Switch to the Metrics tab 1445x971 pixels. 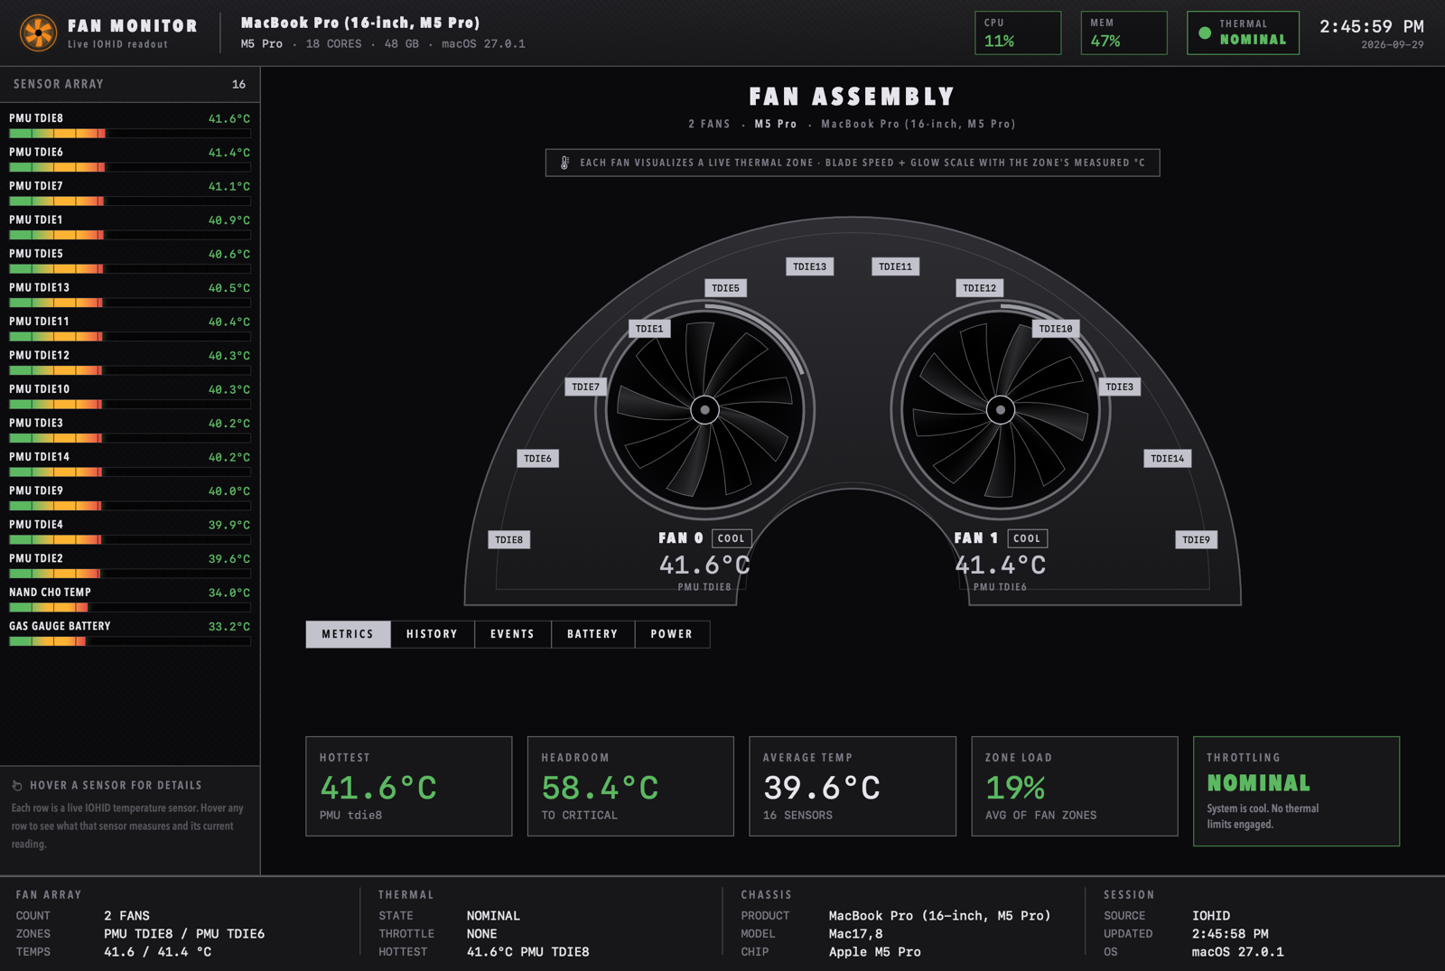(348, 634)
